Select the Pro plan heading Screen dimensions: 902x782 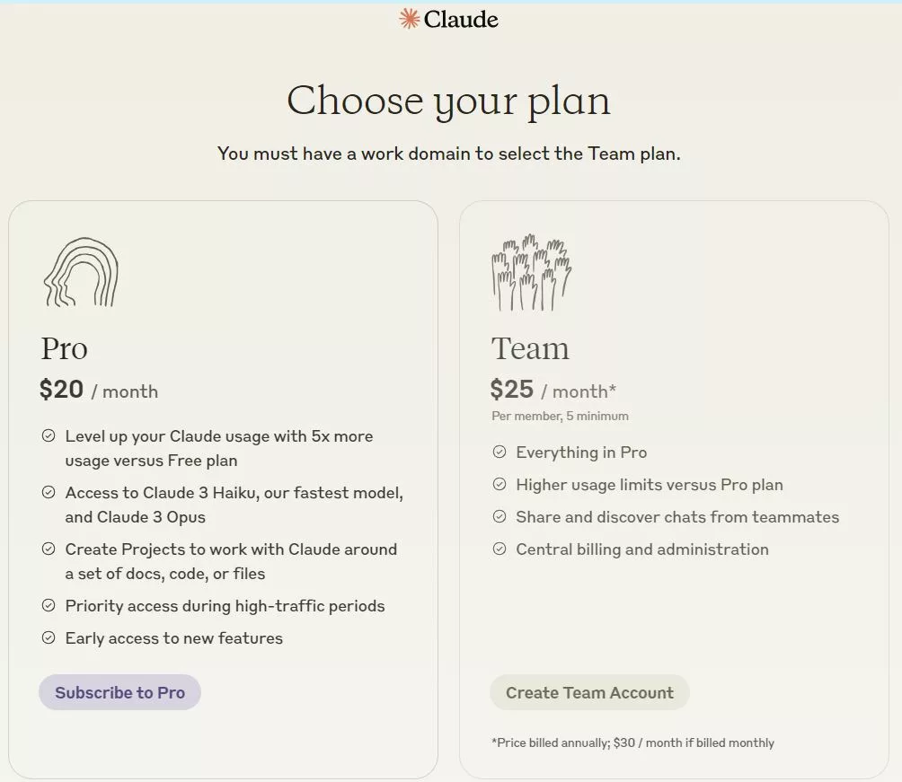coord(64,348)
